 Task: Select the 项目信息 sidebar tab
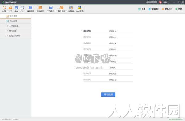[x=15, y=16]
